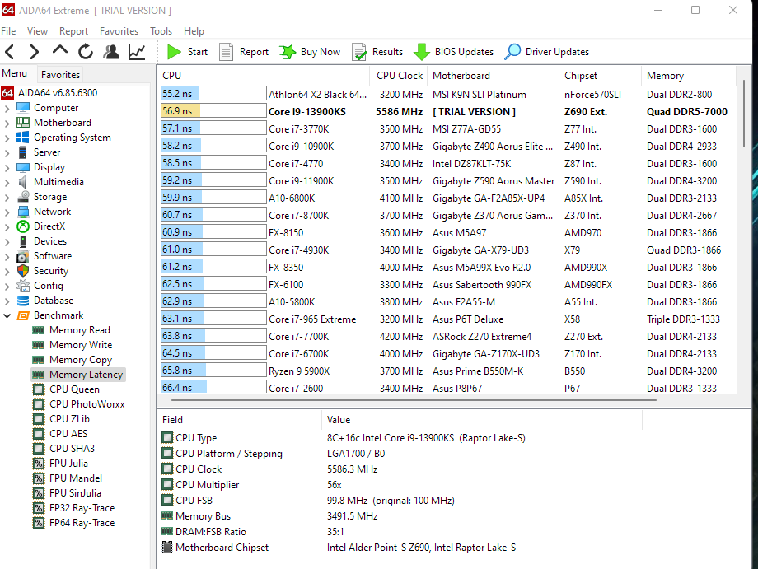
Task: Select CPU Queen benchmark in tree
Action: pos(74,389)
